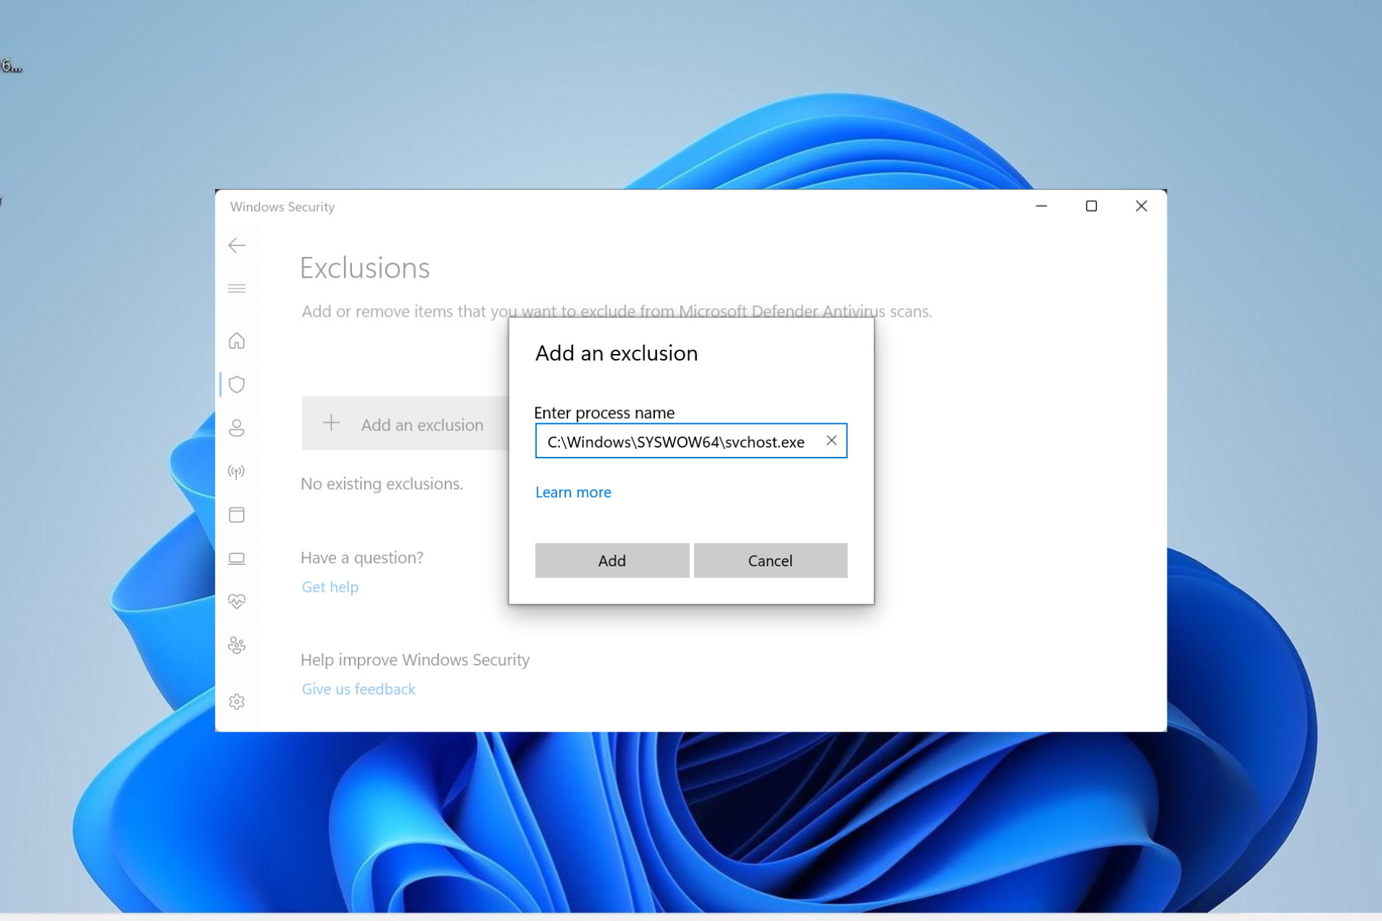The width and height of the screenshot is (1382, 921).
Task: Open Firewall & network protection icon
Action: pos(237,472)
